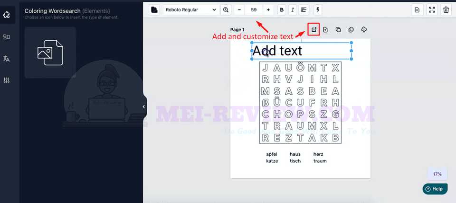
Task: Delete the selected element with trash icon
Action: coord(446,10)
